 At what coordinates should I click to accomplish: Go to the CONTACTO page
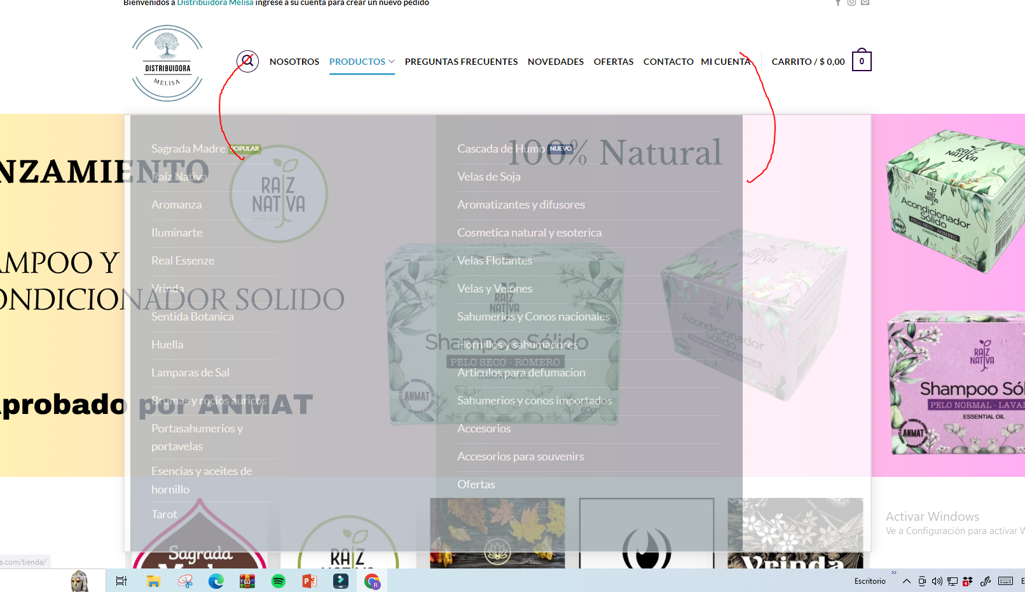coord(668,62)
